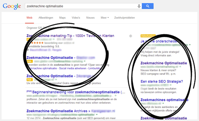The image size is (199, 121).
Task: Click the location pin under star rating
Action: [28, 50]
